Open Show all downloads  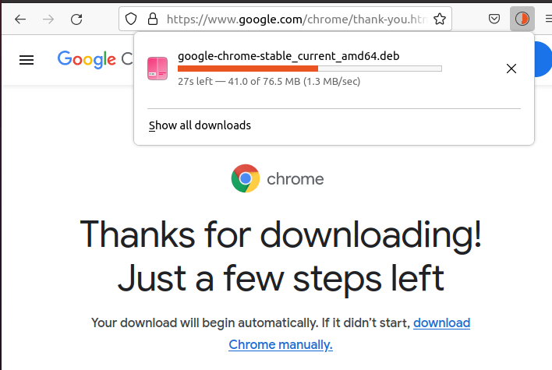(200, 125)
